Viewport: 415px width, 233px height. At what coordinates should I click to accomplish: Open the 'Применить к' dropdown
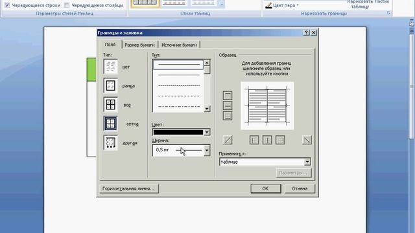click(307, 162)
